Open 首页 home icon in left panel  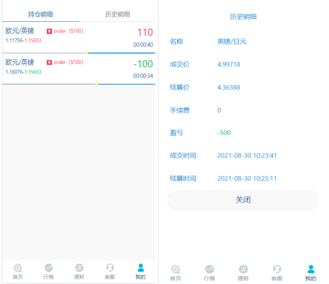click(x=18, y=268)
